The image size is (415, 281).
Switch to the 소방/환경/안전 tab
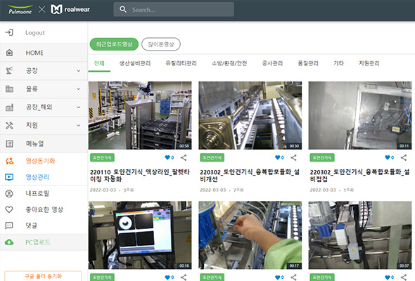[x=229, y=63]
